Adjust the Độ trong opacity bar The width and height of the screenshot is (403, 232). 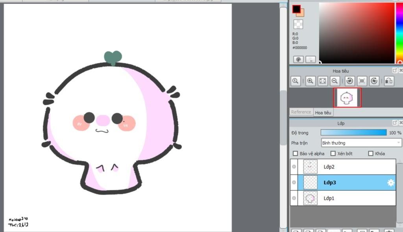(x=353, y=133)
